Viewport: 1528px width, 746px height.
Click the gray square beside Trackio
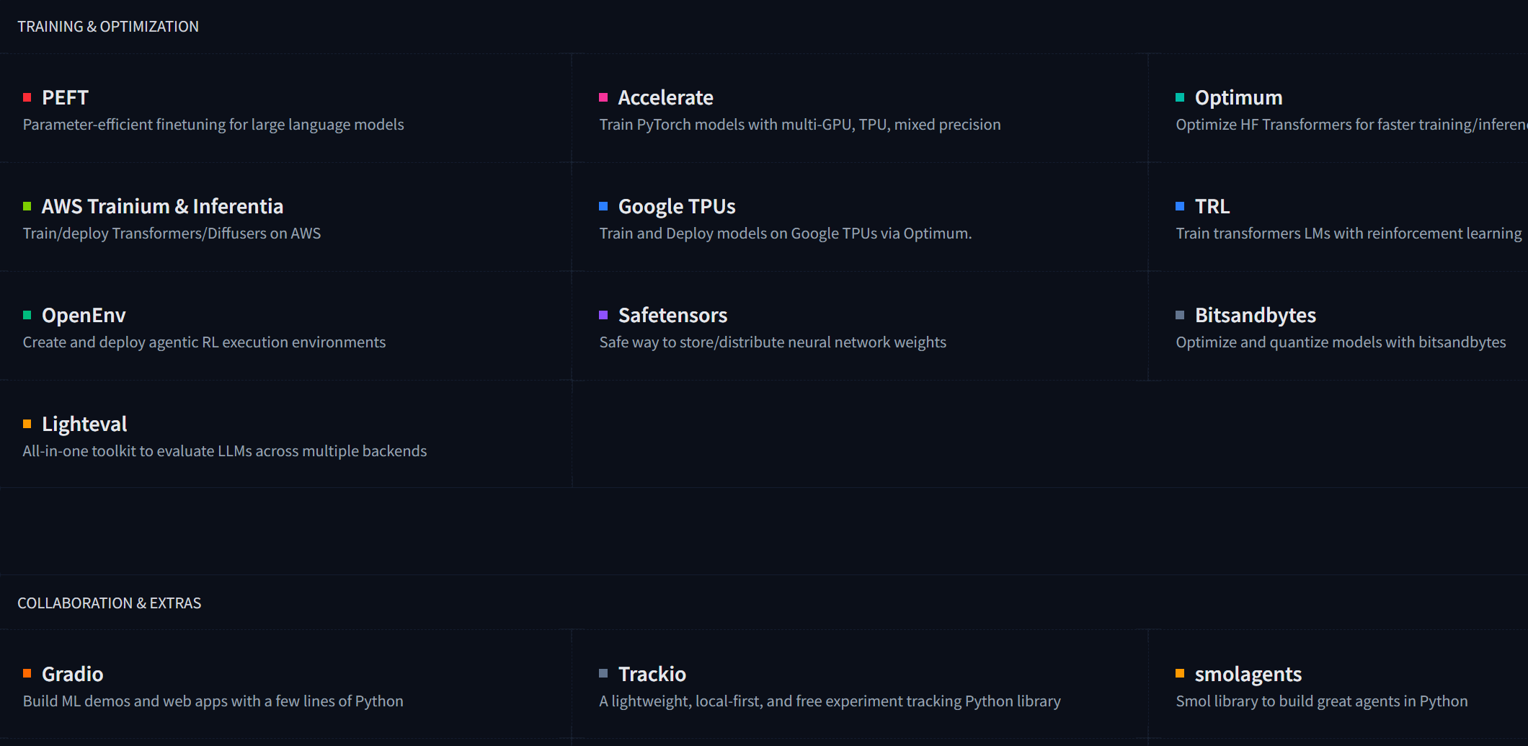(x=603, y=673)
